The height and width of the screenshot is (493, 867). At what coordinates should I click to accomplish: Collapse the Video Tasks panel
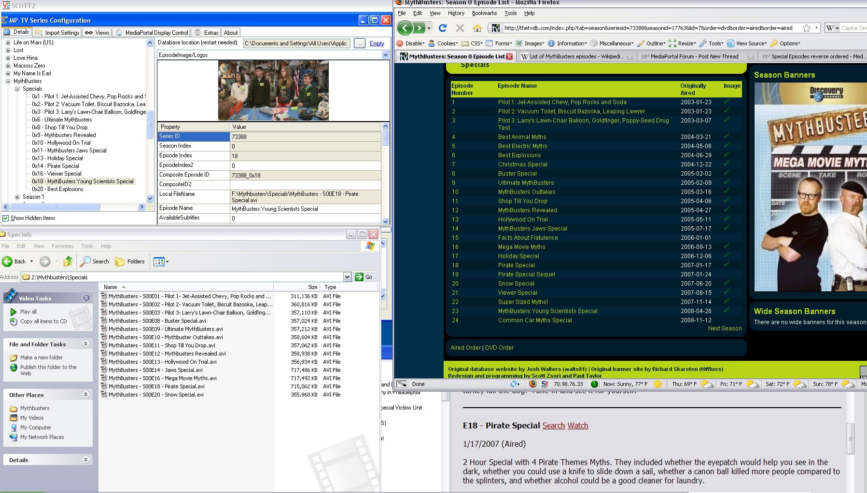click(x=86, y=298)
